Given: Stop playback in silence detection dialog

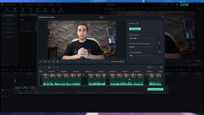Looking at the screenshot, I should [54, 62].
